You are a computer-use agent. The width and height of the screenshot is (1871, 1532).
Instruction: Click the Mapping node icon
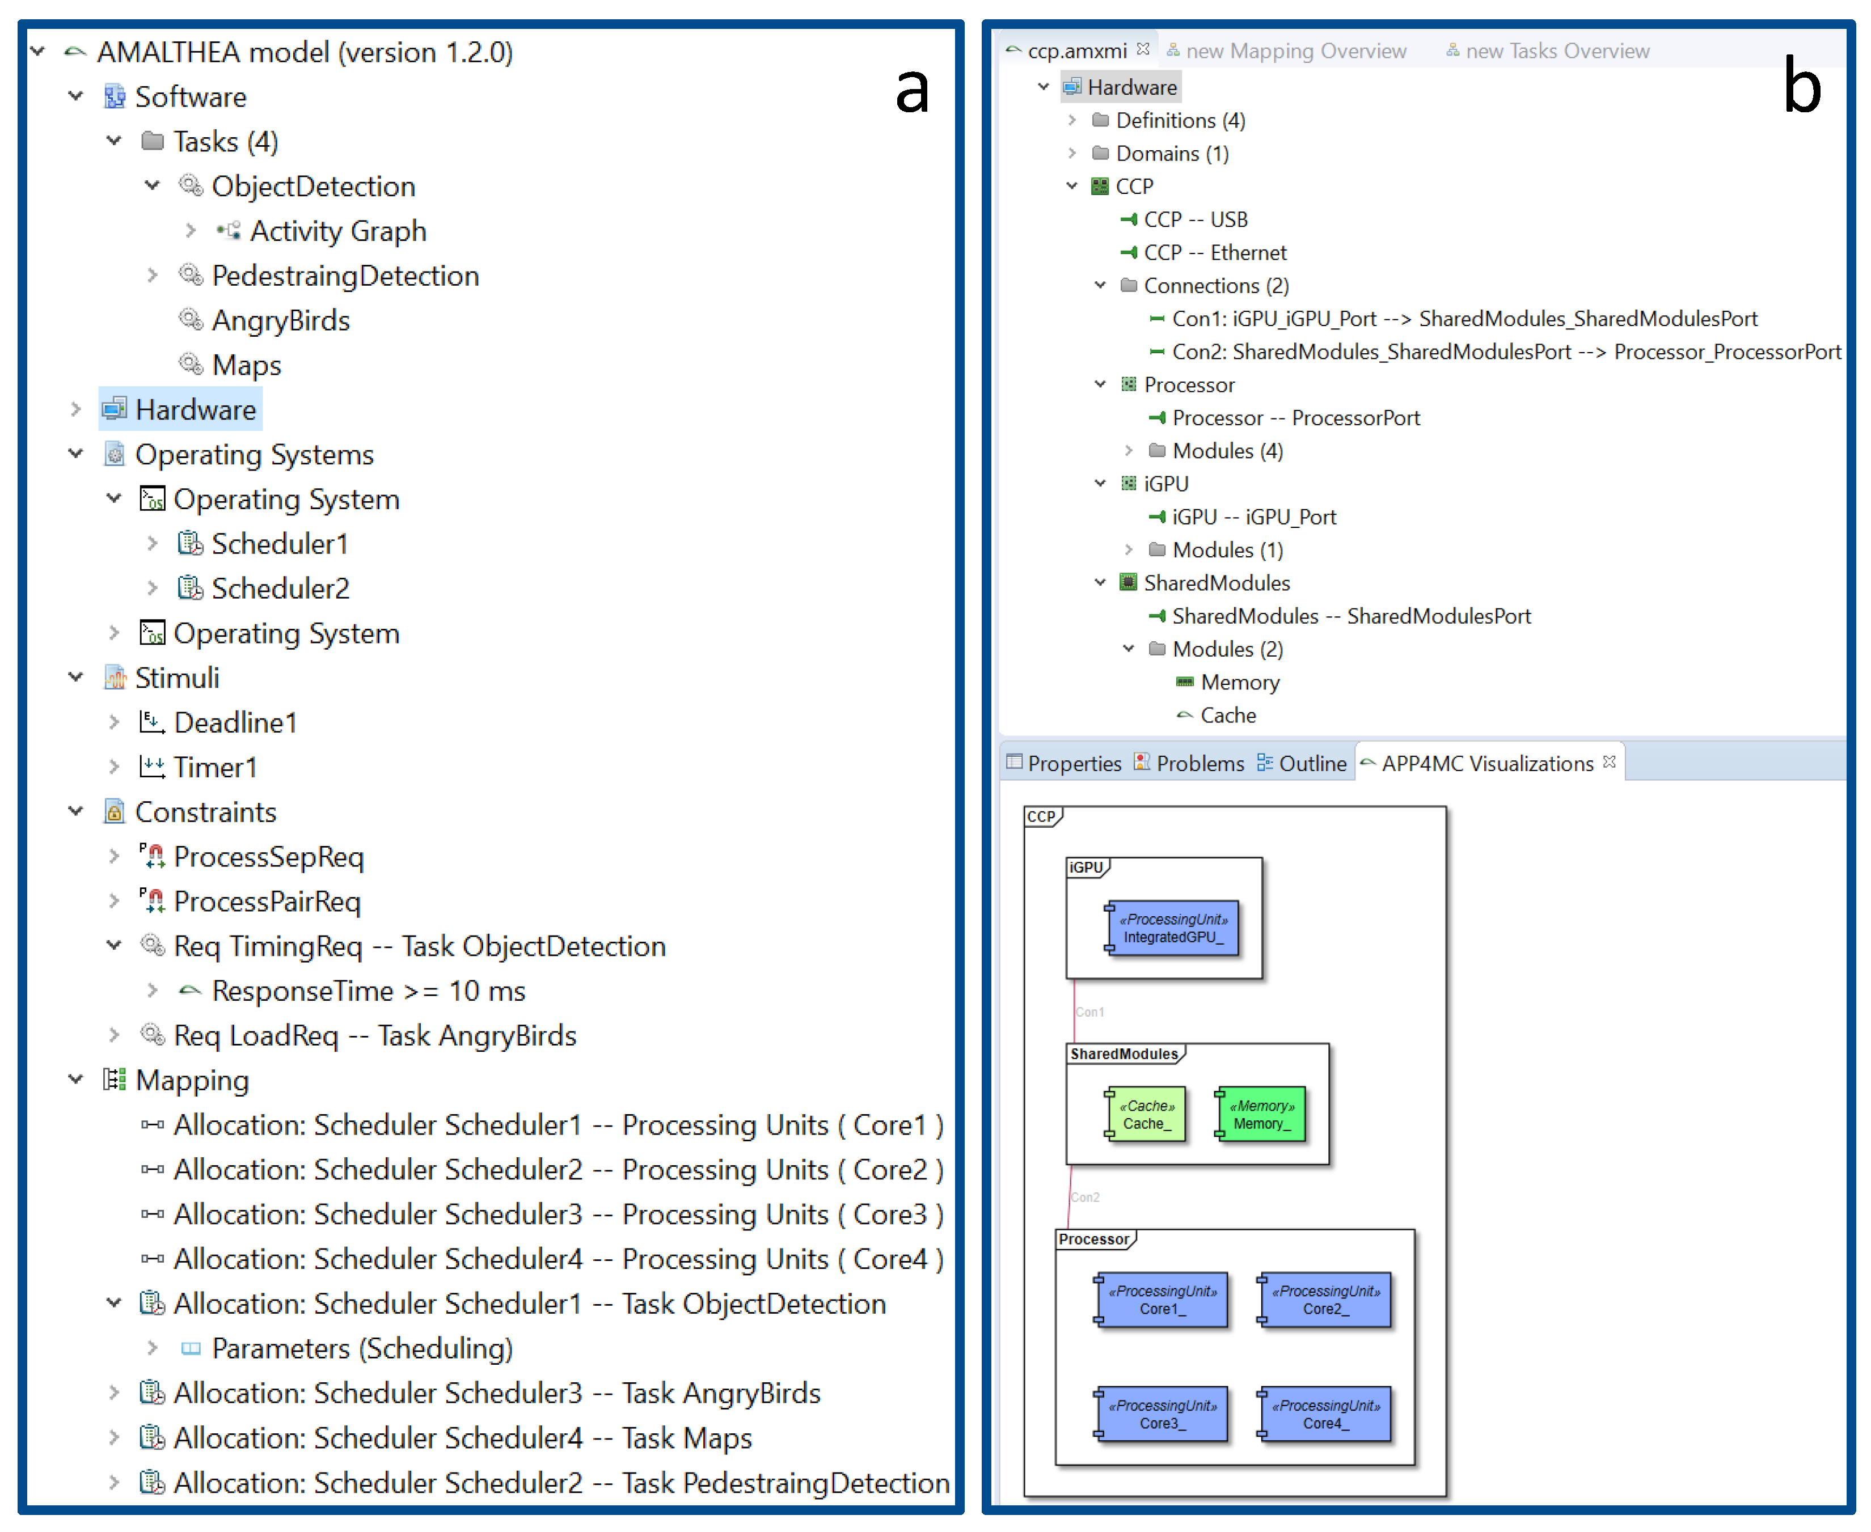pyautogui.click(x=114, y=1080)
